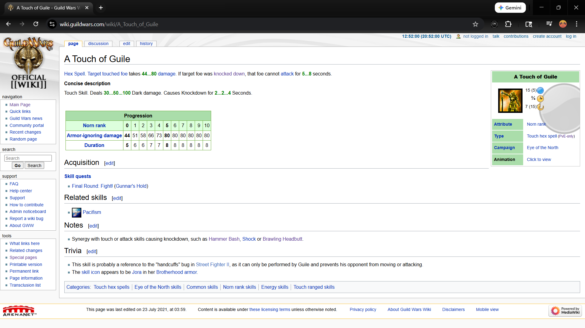Click the Search button in sidebar
Image resolution: width=585 pixels, height=328 pixels.
point(34,166)
